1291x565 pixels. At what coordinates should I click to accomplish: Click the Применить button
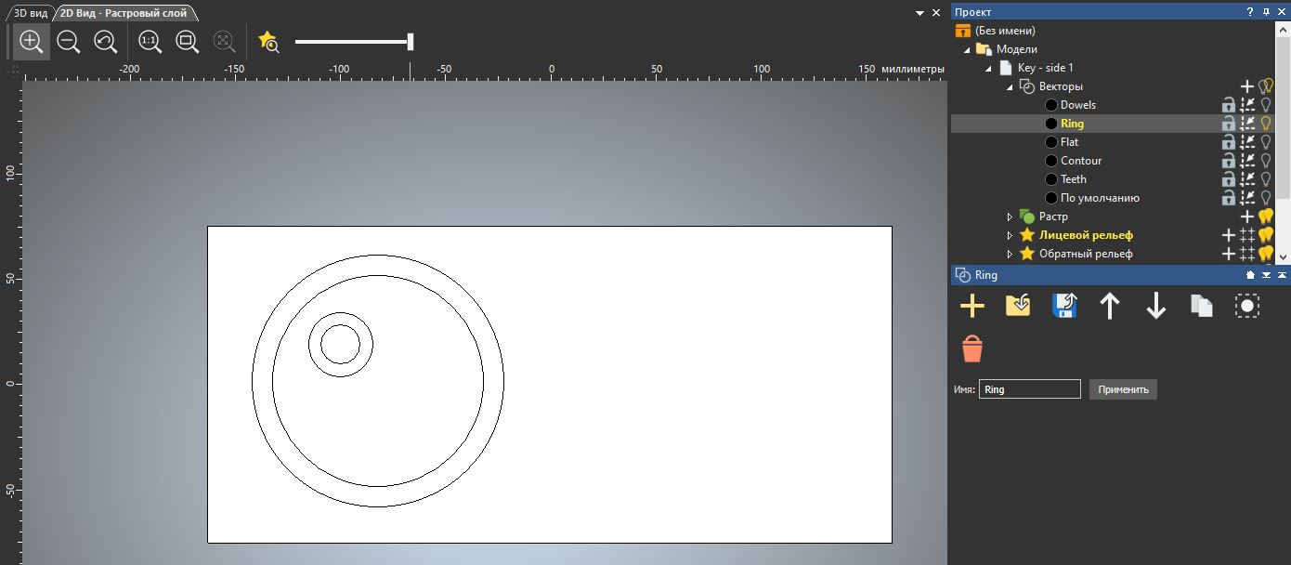1123,389
